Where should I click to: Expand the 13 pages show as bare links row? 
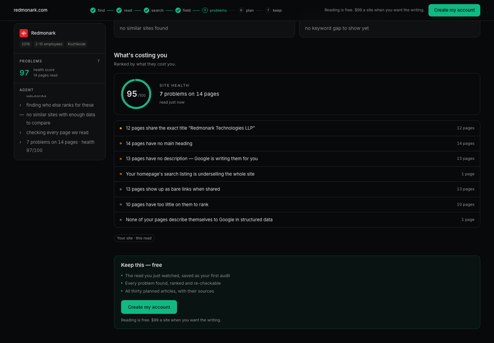[297, 189]
